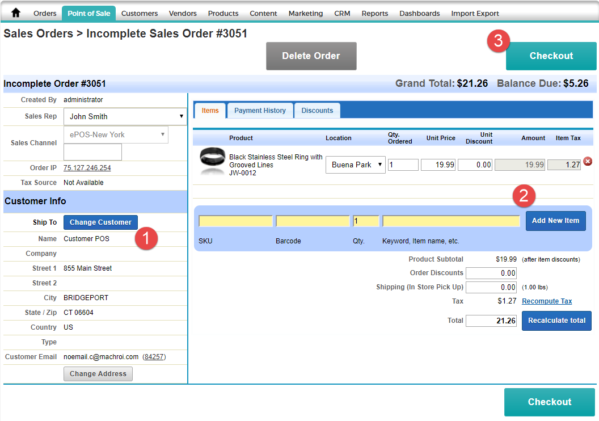This screenshot has width=599, height=421.
Task: Open the Products menu
Action: 223,14
